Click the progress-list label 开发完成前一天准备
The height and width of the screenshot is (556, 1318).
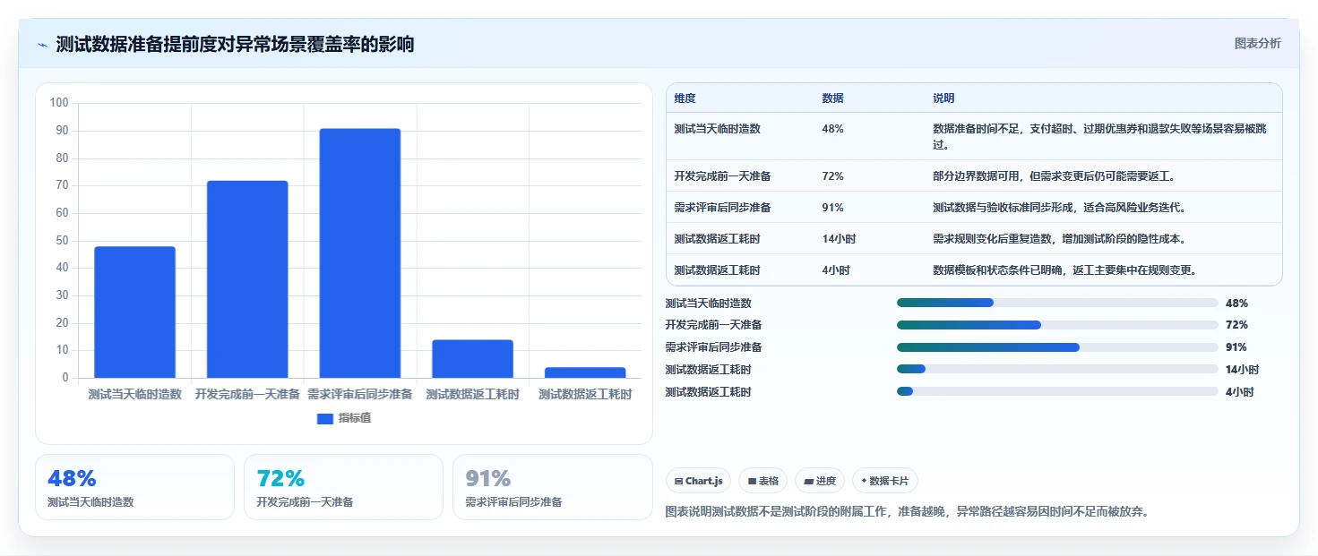pyautogui.click(x=713, y=325)
